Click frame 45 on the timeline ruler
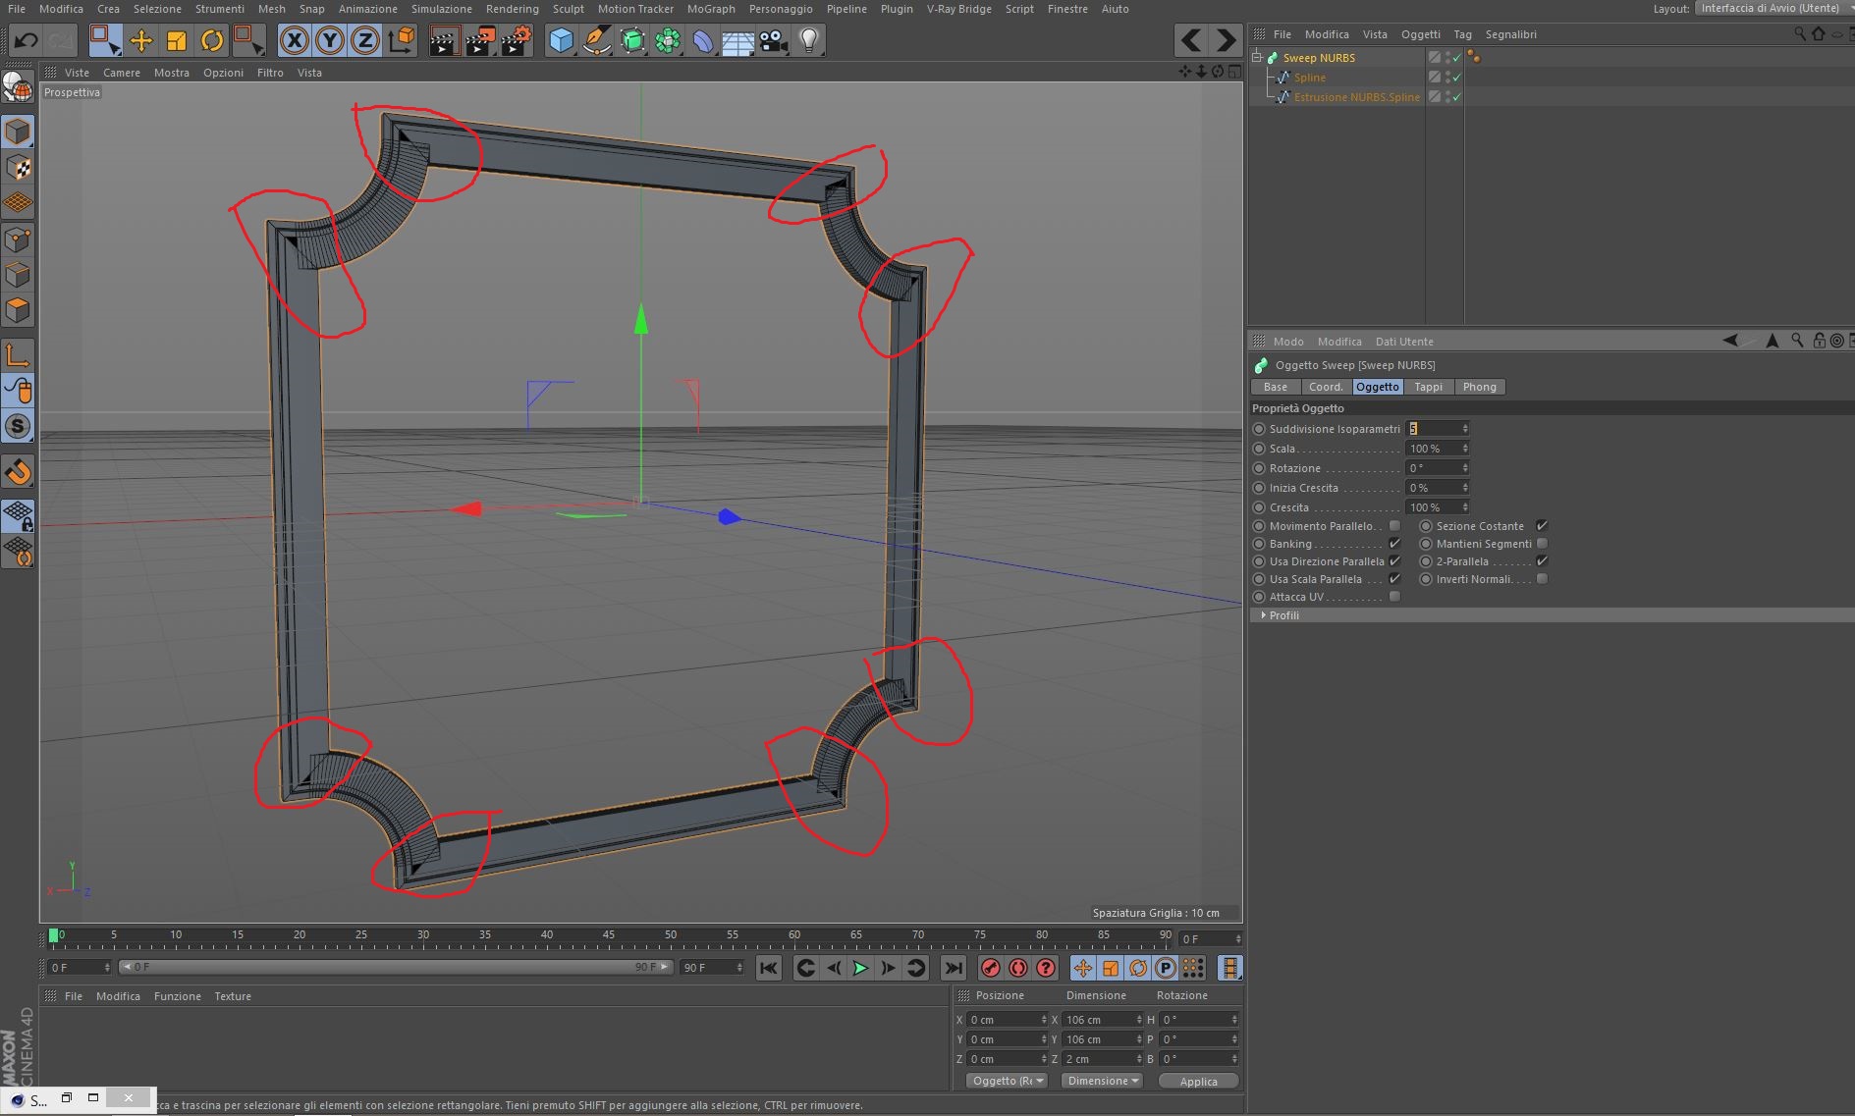The image size is (1855, 1116). [609, 940]
